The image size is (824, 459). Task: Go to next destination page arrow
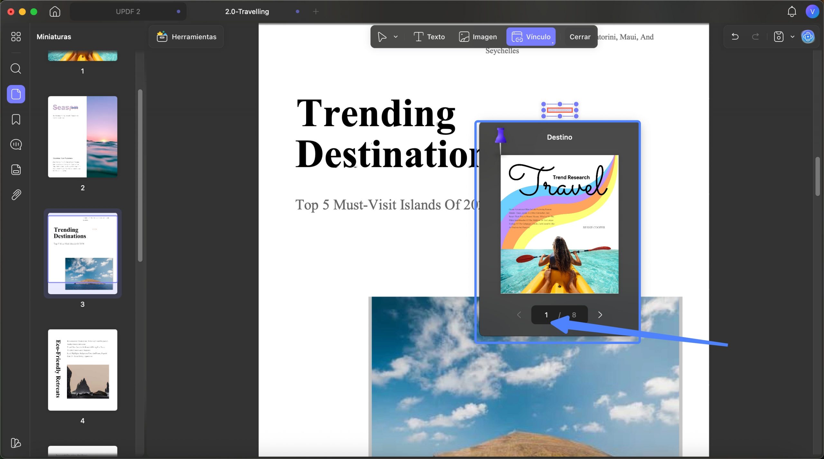[x=600, y=315]
